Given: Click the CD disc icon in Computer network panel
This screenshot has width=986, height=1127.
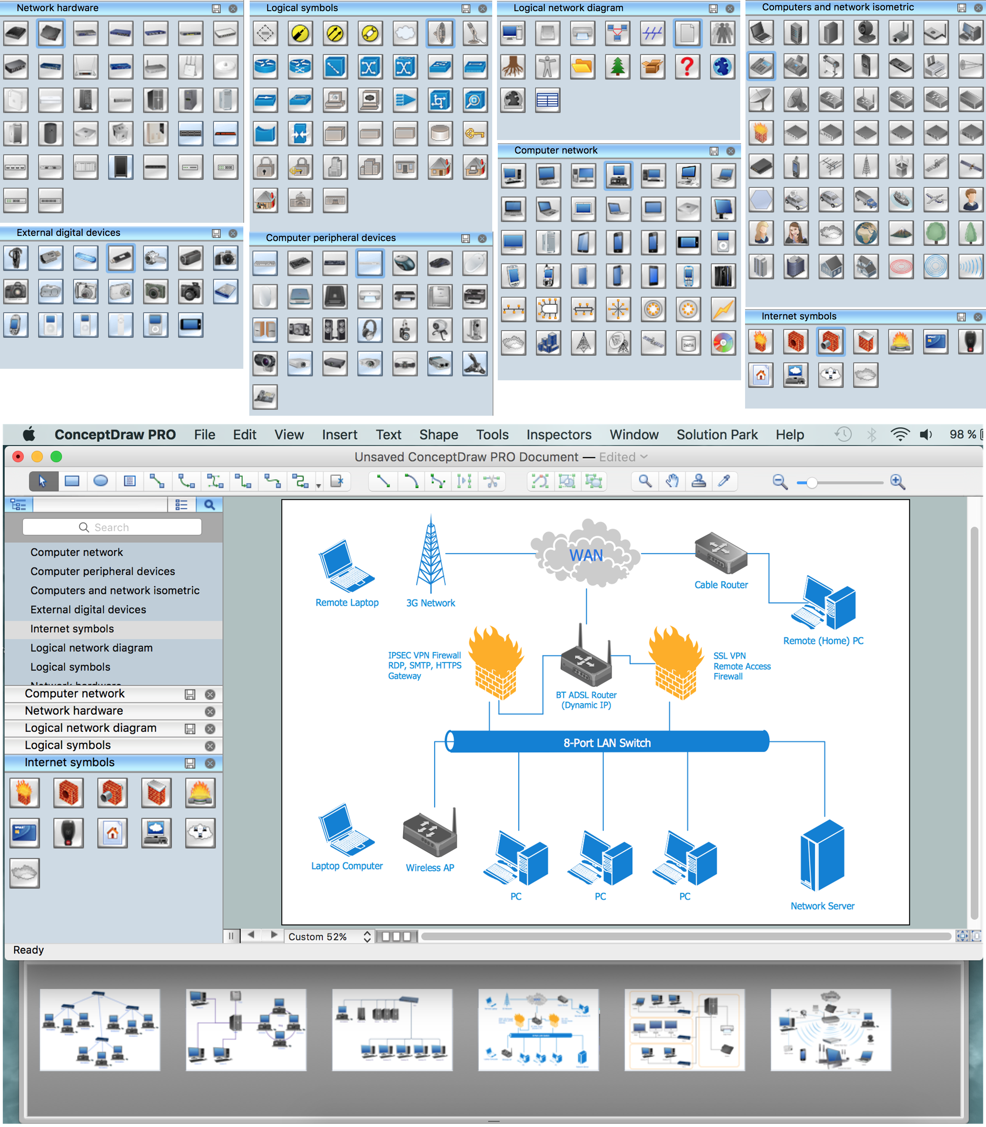Looking at the screenshot, I should pos(723,343).
